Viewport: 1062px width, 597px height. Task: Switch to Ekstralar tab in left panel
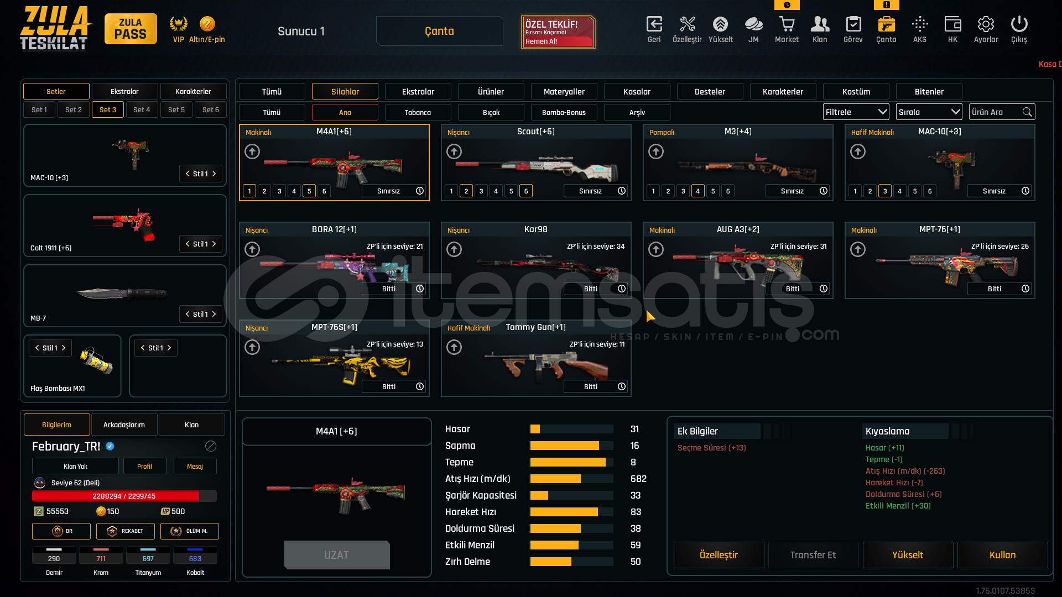tap(124, 91)
